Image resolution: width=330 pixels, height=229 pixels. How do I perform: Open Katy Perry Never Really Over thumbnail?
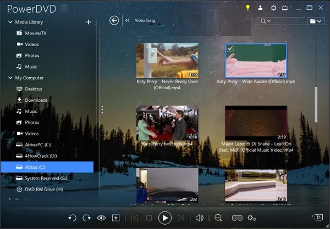[167, 61]
